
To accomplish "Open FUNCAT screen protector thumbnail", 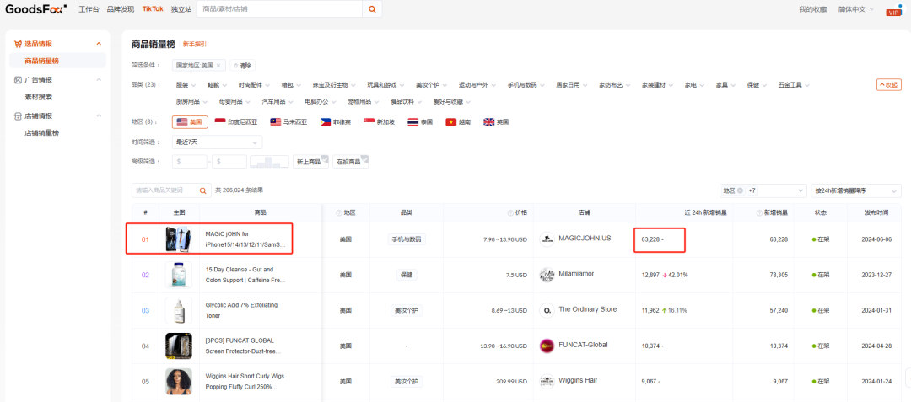I will [178, 346].
